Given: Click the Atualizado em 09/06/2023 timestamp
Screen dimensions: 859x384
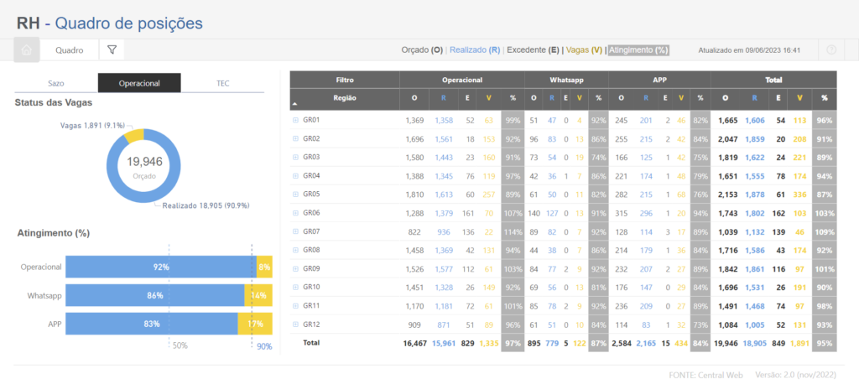Looking at the screenshot, I should (749, 50).
